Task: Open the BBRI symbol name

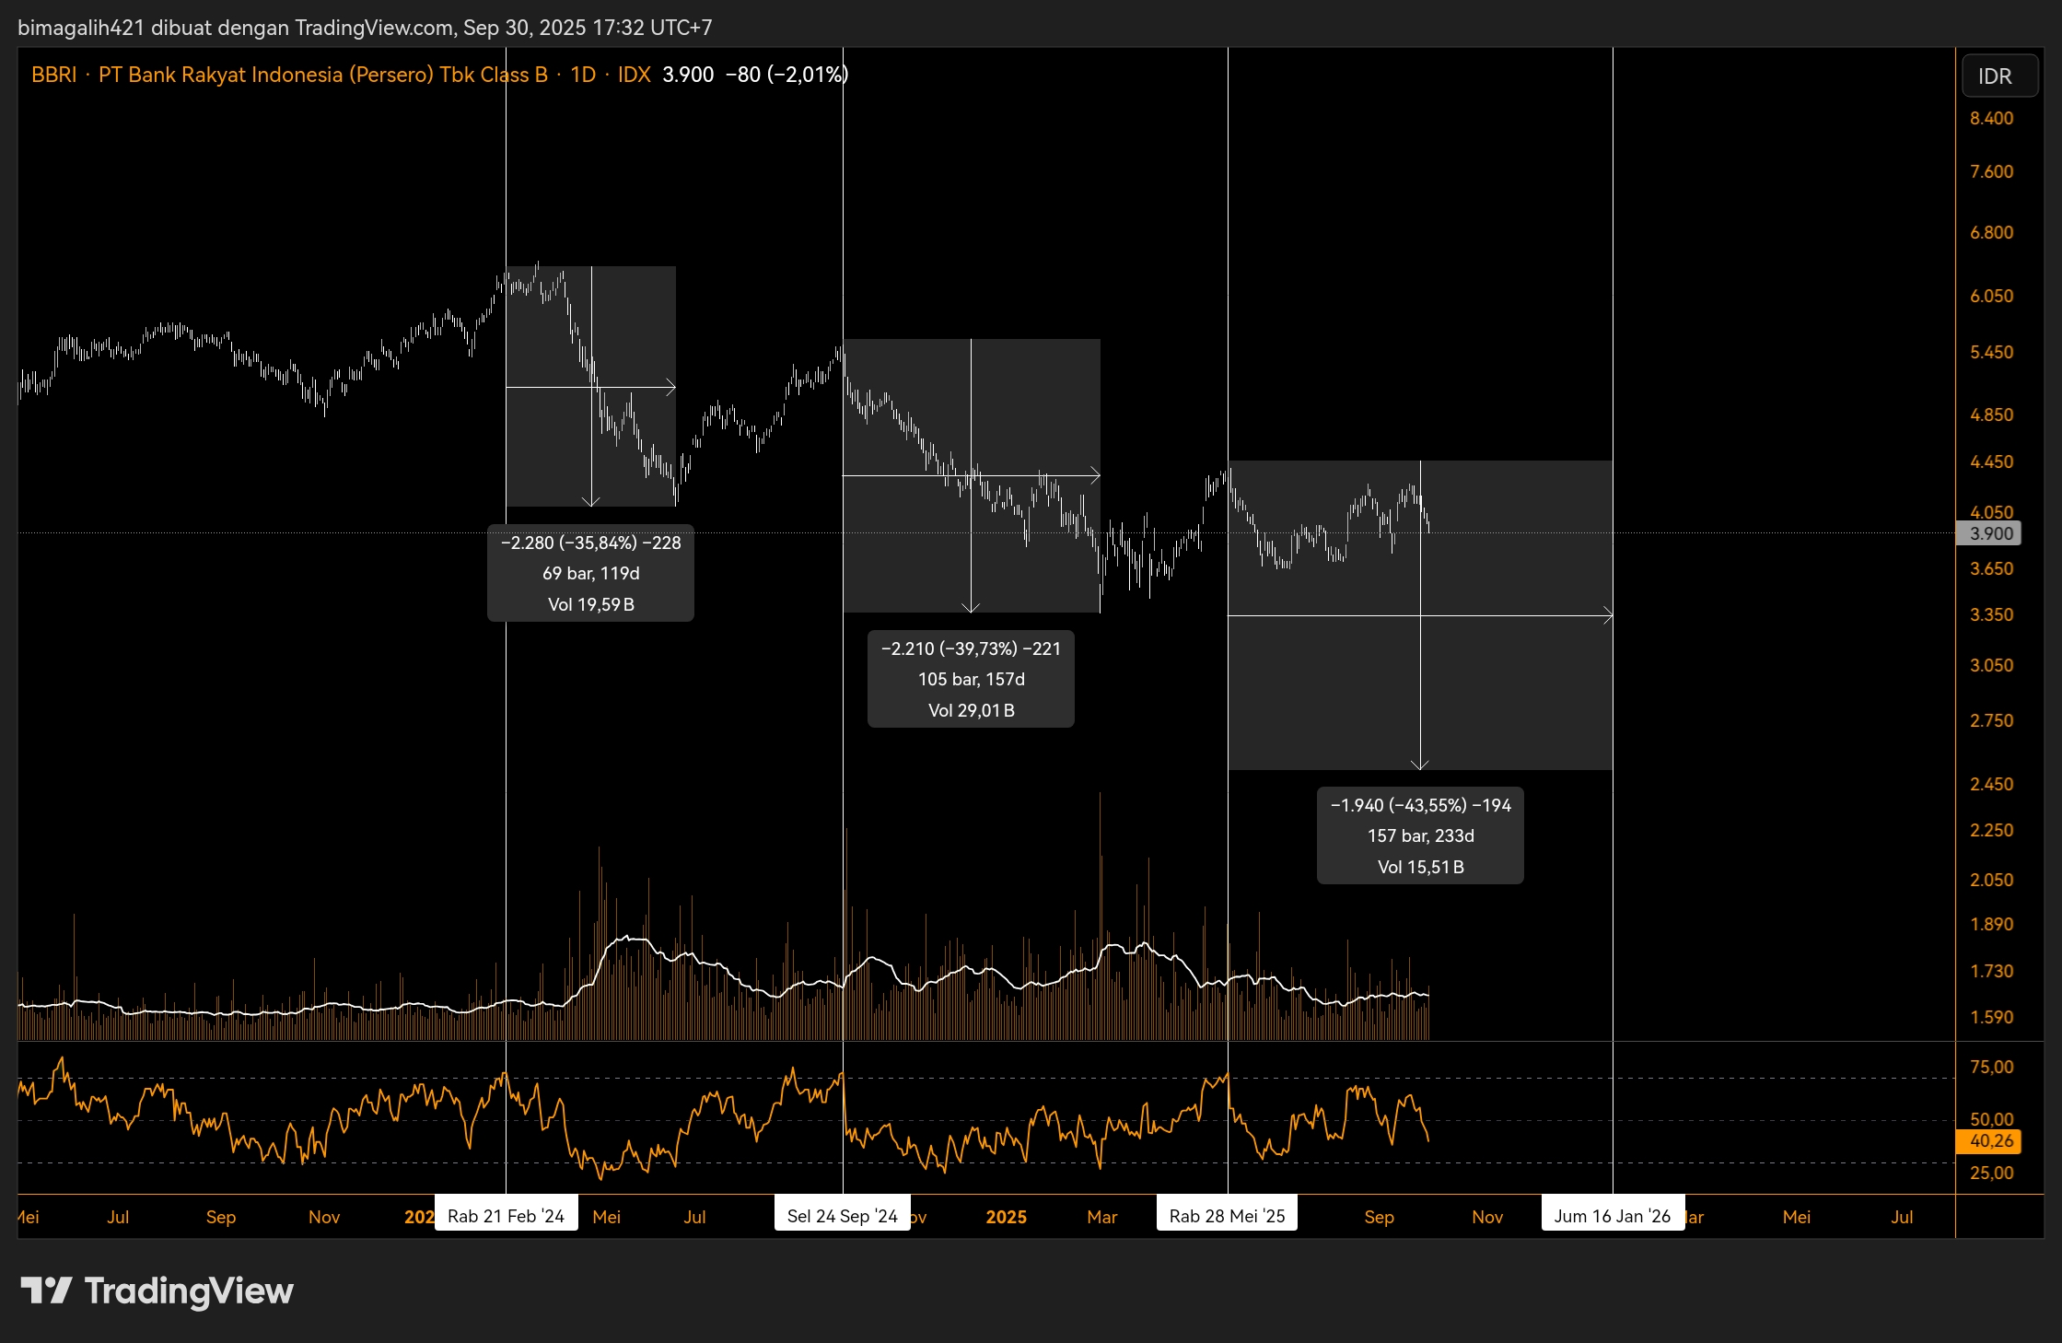Action: (x=52, y=75)
